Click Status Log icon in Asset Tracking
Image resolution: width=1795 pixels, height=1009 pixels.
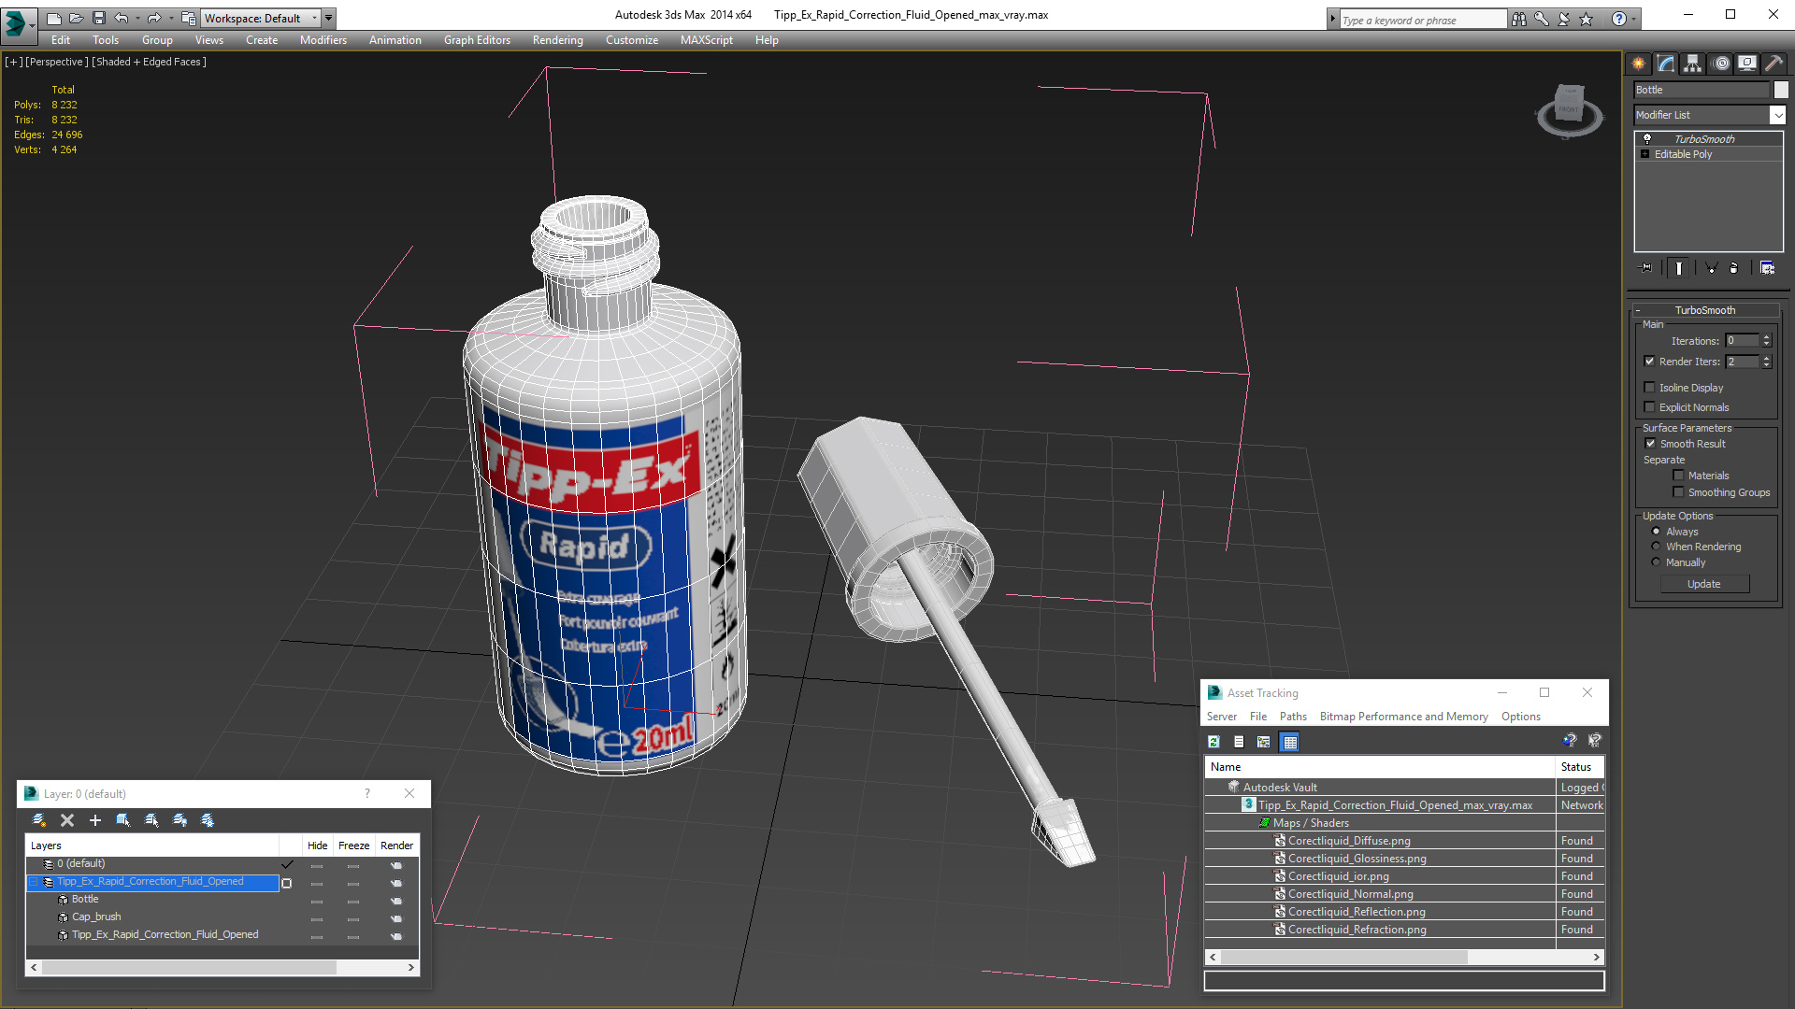pyautogui.click(x=1239, y=742)
